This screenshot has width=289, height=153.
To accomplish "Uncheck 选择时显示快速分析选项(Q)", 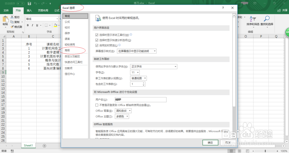I will [x=97, y=40].
